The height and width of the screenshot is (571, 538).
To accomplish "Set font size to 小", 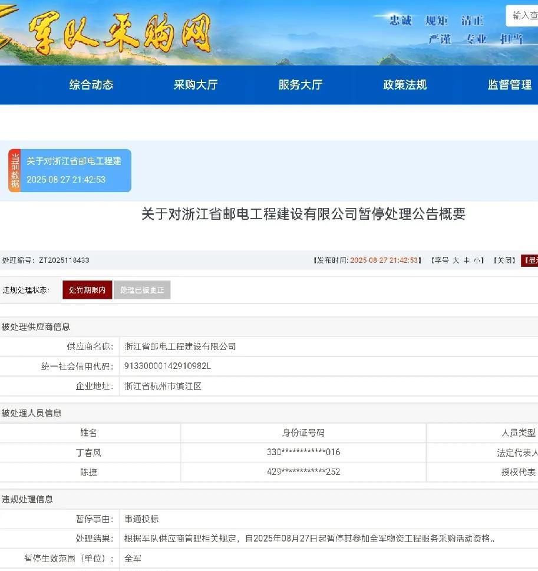I will [477, 260].
